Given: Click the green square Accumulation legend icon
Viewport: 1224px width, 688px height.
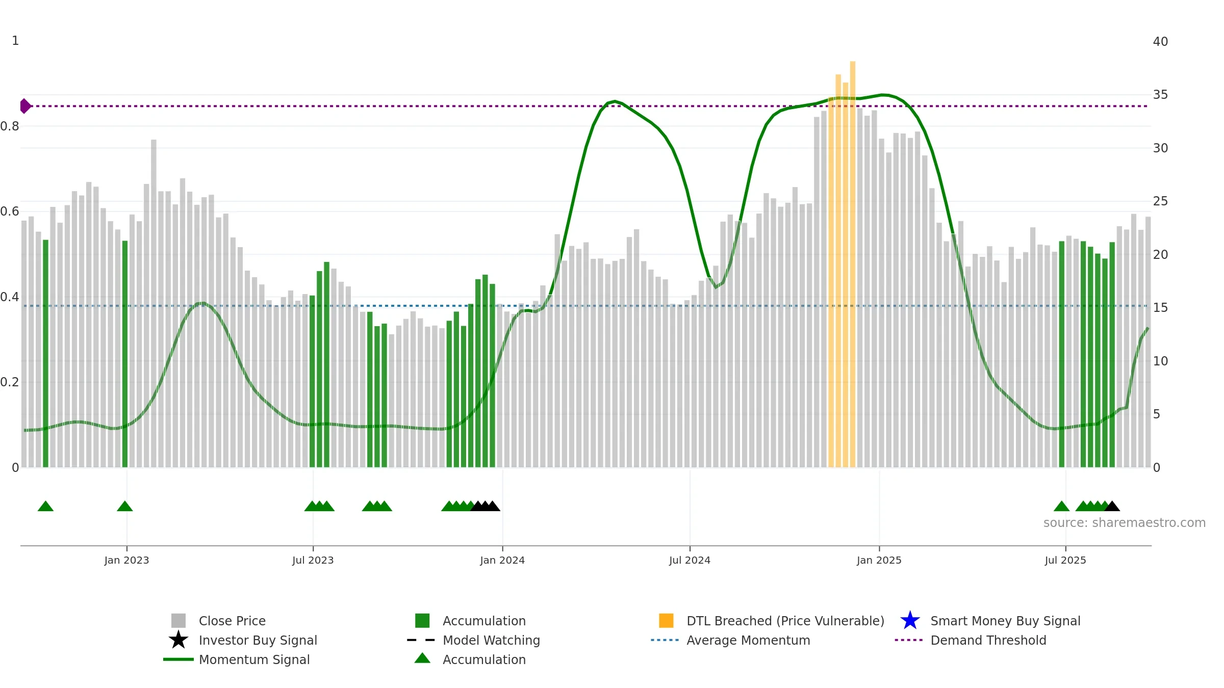Looking at the screenshot, I should point(422,620).
